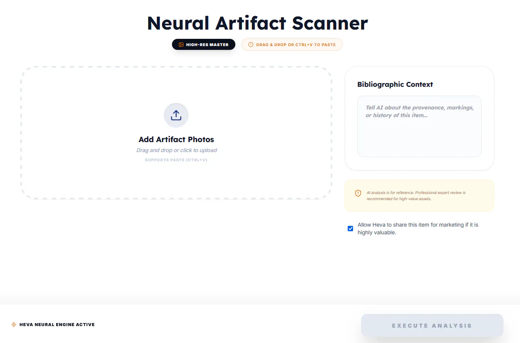Click the dashed artifact photo drop zone
This screenshot has height=343, width=520.
[176, 133]
